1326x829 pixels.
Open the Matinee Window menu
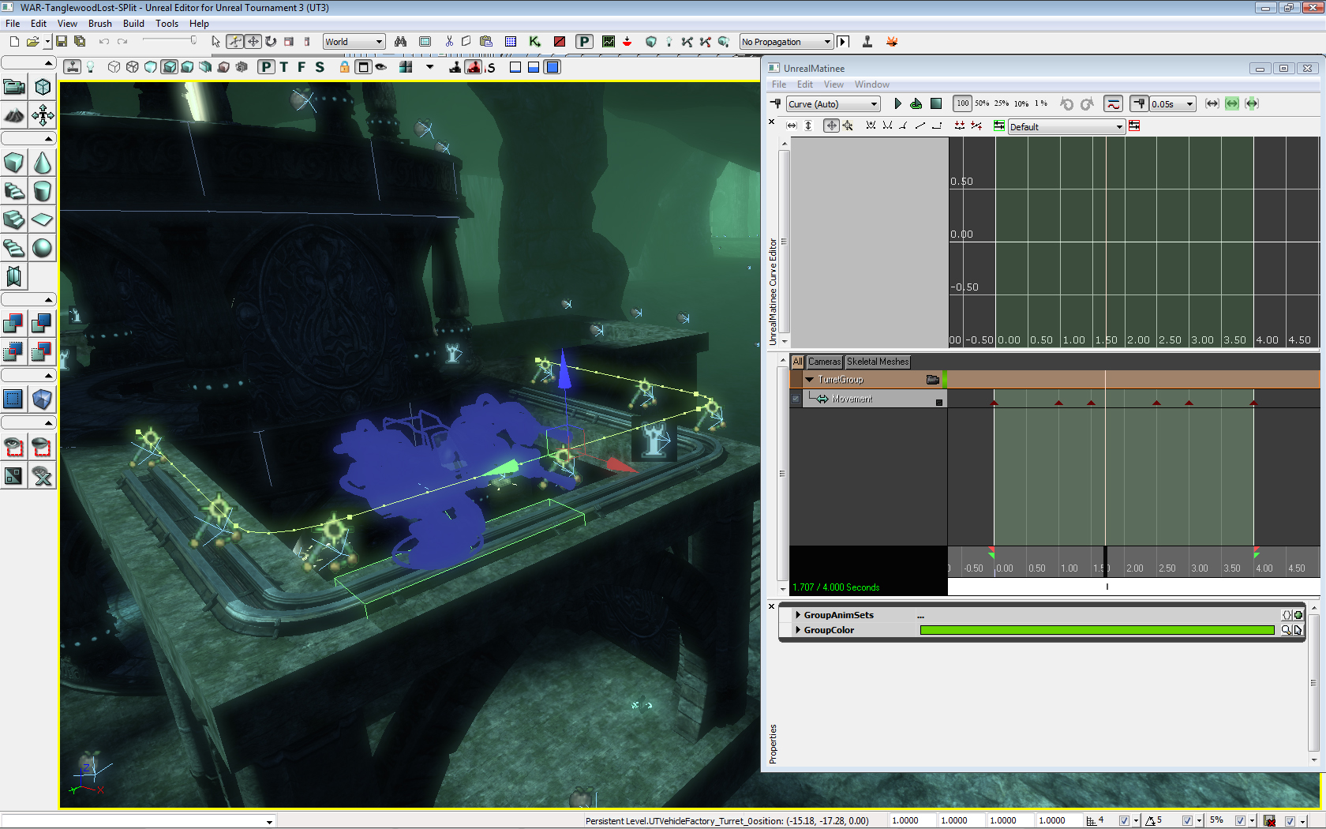[871, 84]
